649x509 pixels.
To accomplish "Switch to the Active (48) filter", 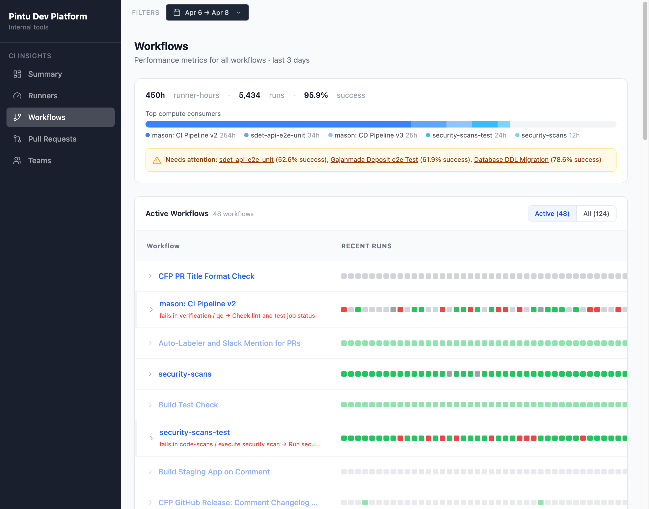I will point(552,213).
